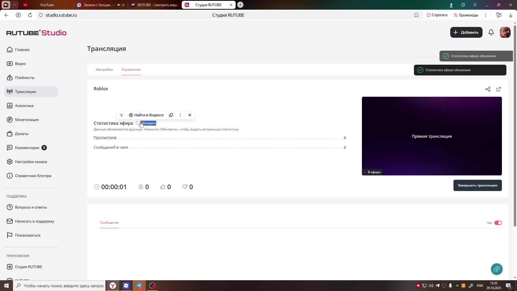Expand browser tab list chevron

pyautogui.click(x=15, y=5)
